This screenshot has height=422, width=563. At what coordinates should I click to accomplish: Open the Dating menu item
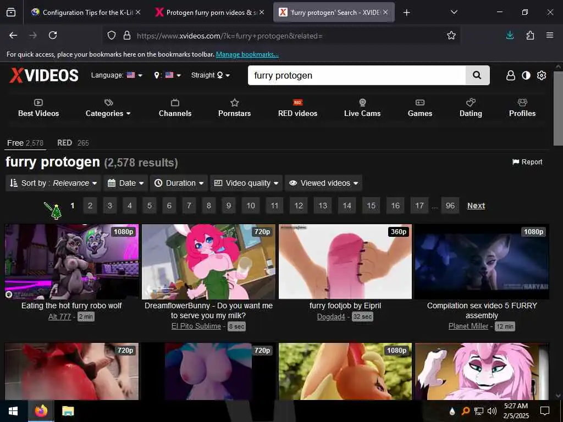(471, 108)
